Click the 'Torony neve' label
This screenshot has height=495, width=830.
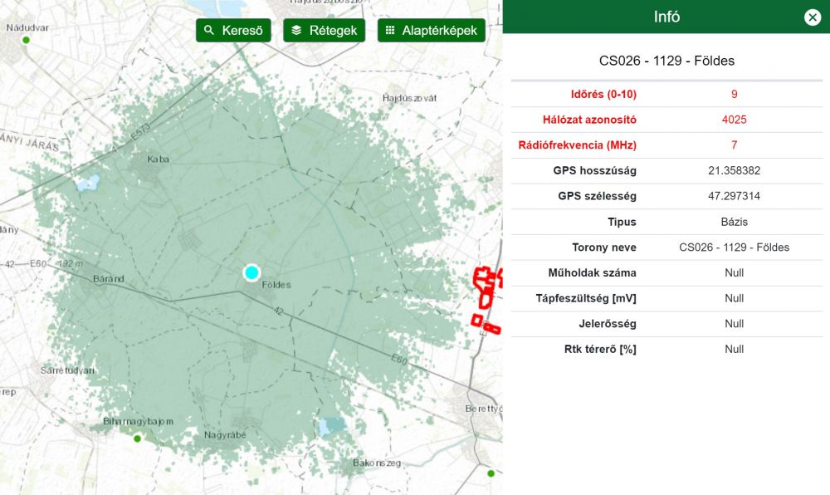coord(604,247)
